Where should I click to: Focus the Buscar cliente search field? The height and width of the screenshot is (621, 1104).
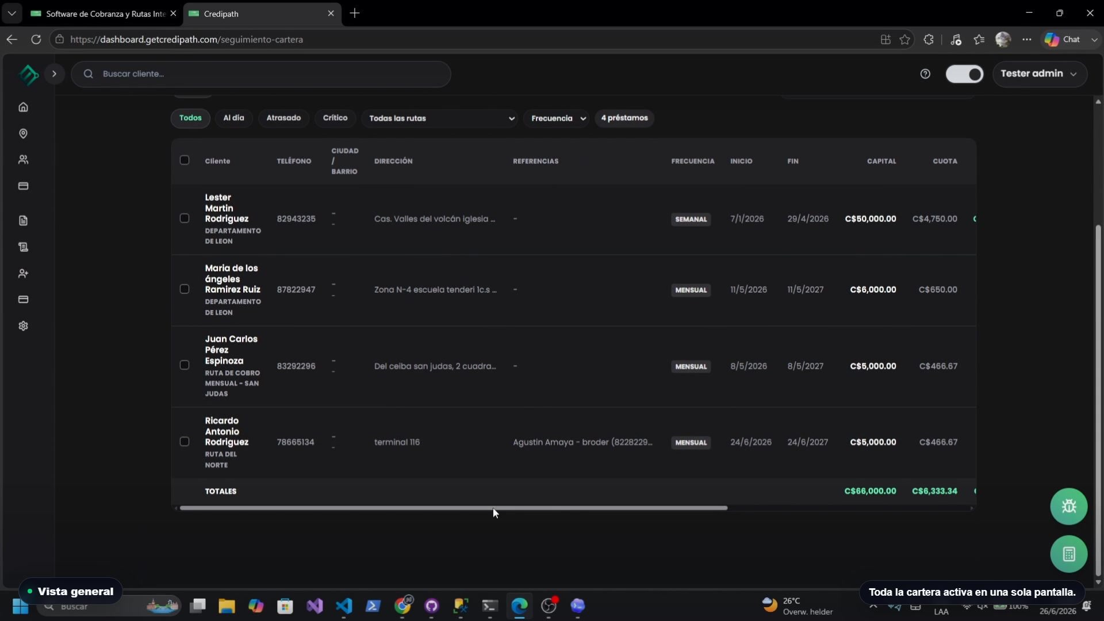point(261,74)
